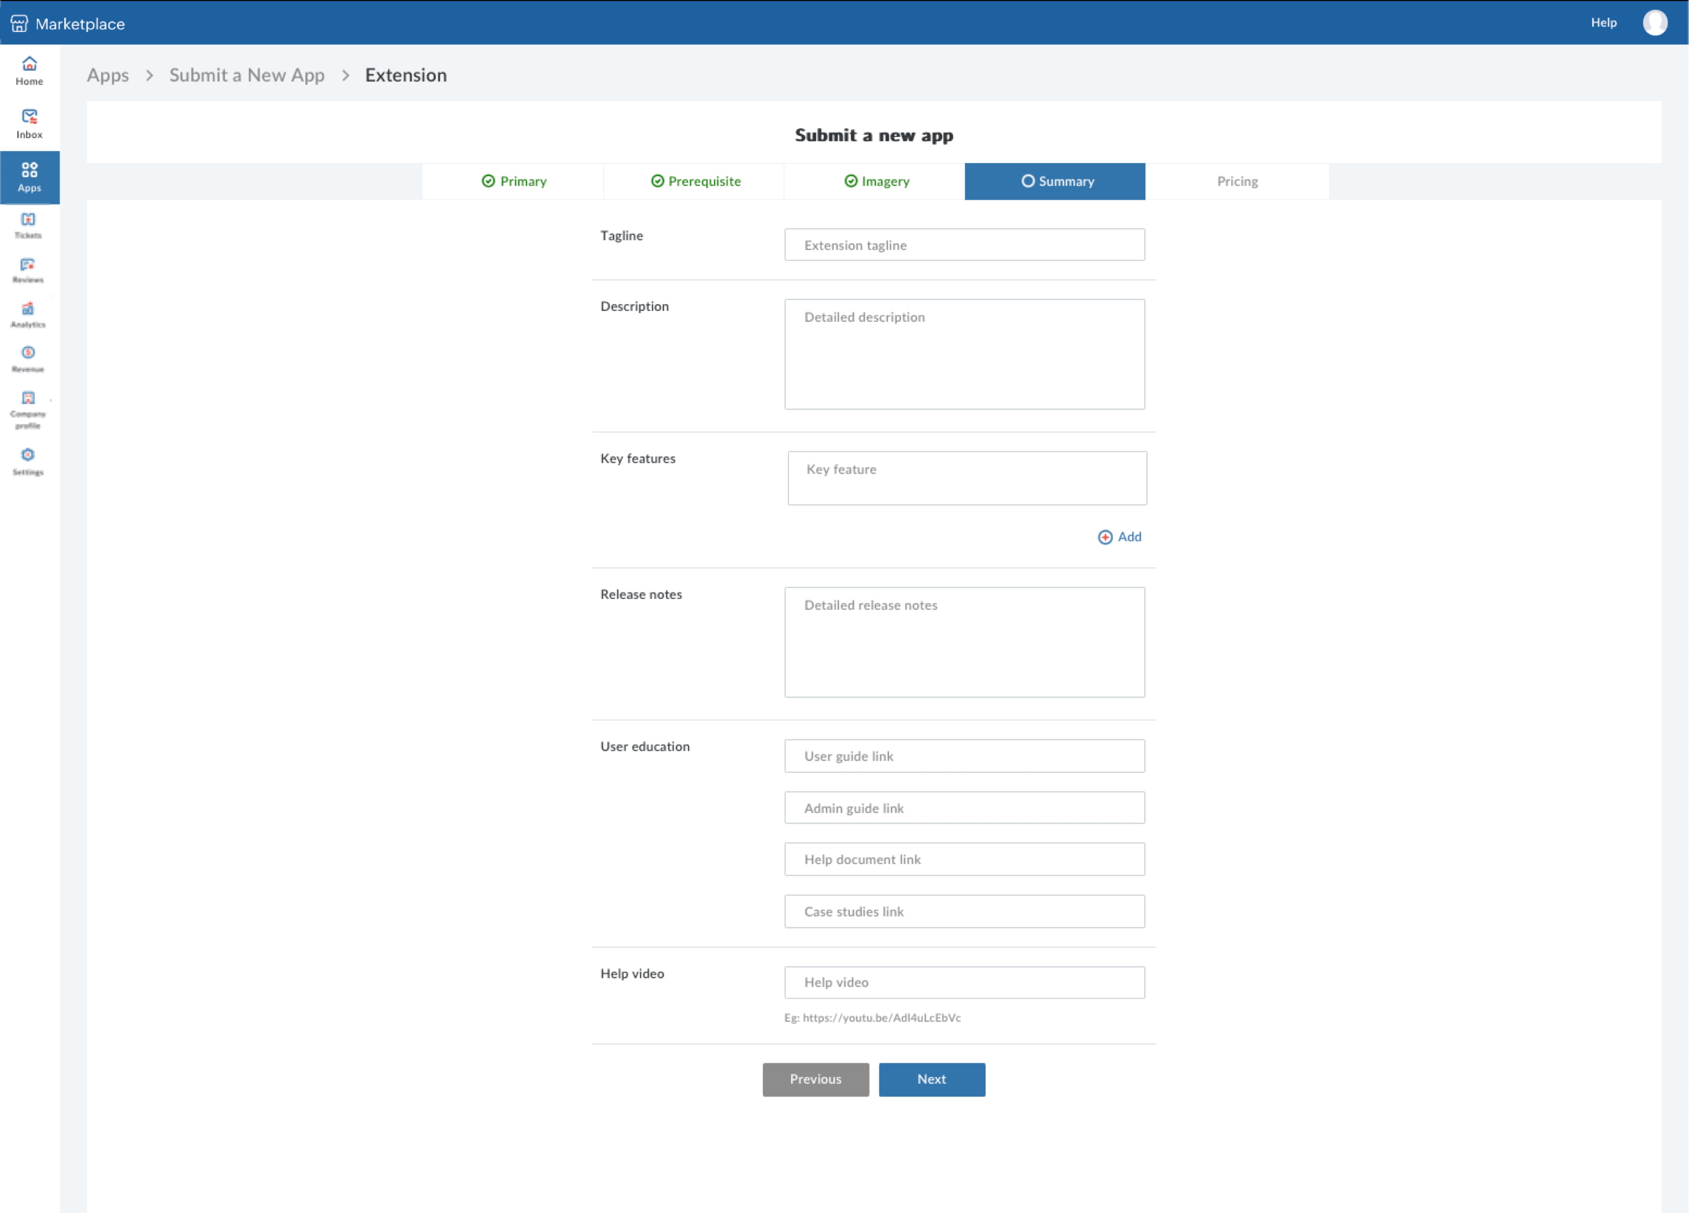Image resolution: width=1689 pixels, height=1213 pixels.
Task: Focus the Extension tagline field
Action: (964, 245)
